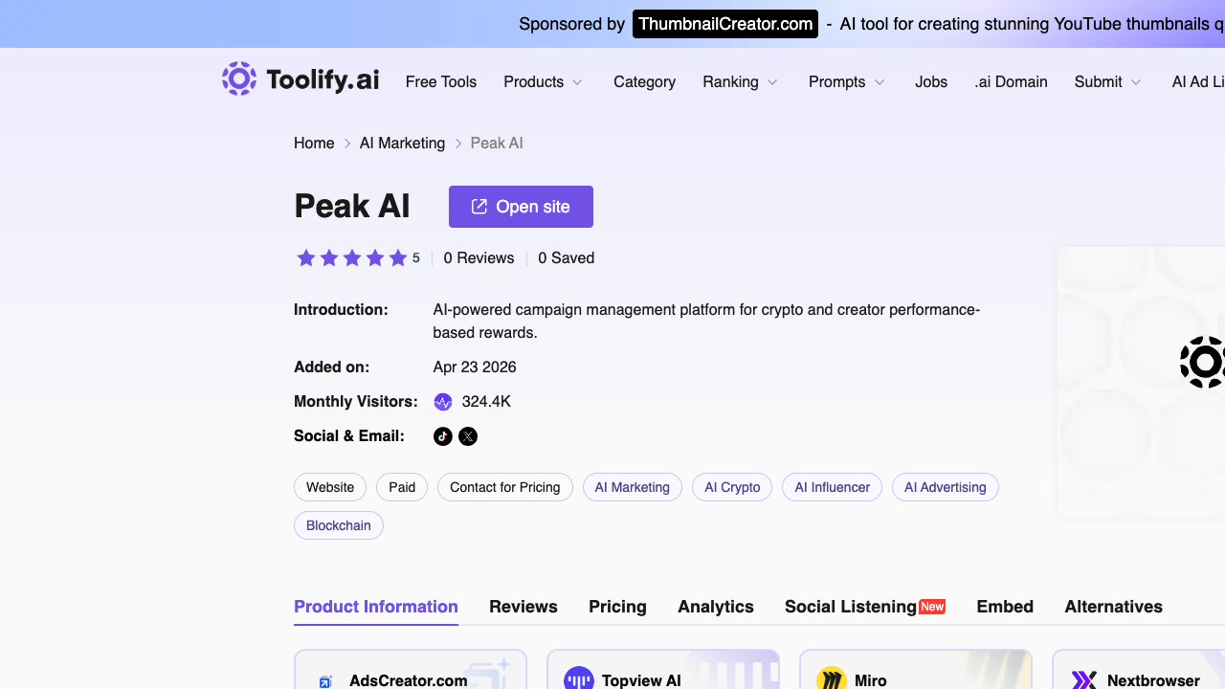Click the Nextbrowser card icon
Image resolution: width=1225 pixels, height=689 pixels.
coord(1084,680)
